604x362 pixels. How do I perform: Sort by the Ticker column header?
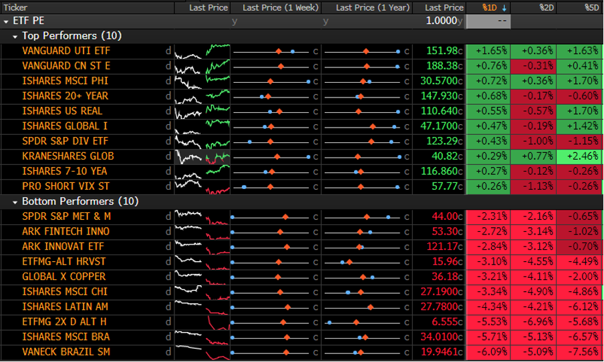(15, 7)
